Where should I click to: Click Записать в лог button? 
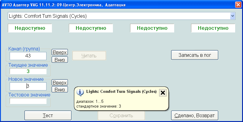(x=194, y=55)
